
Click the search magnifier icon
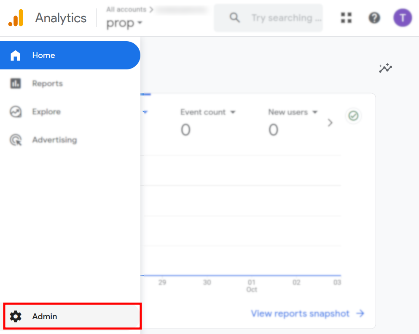tap(234, 18)
